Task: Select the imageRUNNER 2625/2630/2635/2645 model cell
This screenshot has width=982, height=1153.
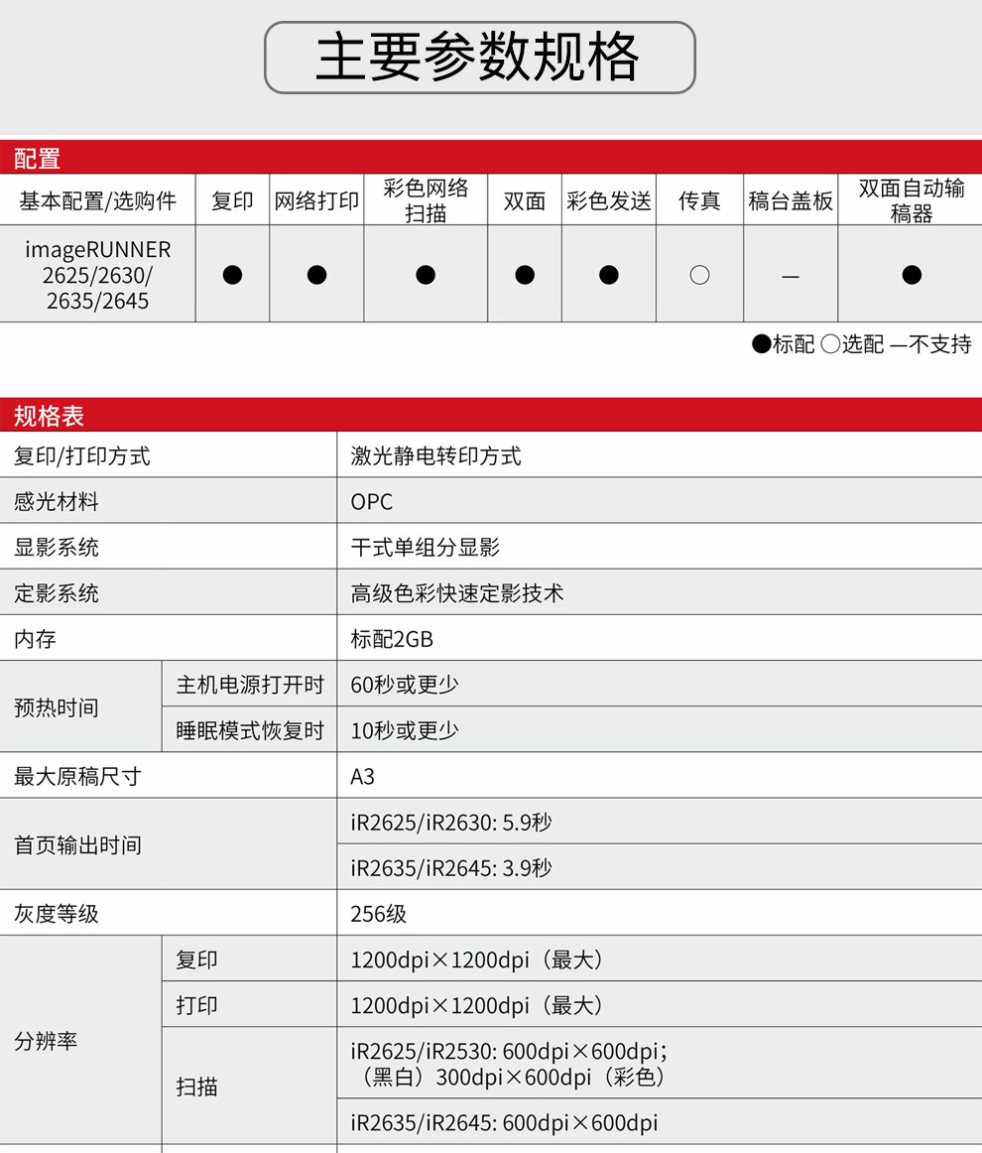Action: (x=98, y=274)
